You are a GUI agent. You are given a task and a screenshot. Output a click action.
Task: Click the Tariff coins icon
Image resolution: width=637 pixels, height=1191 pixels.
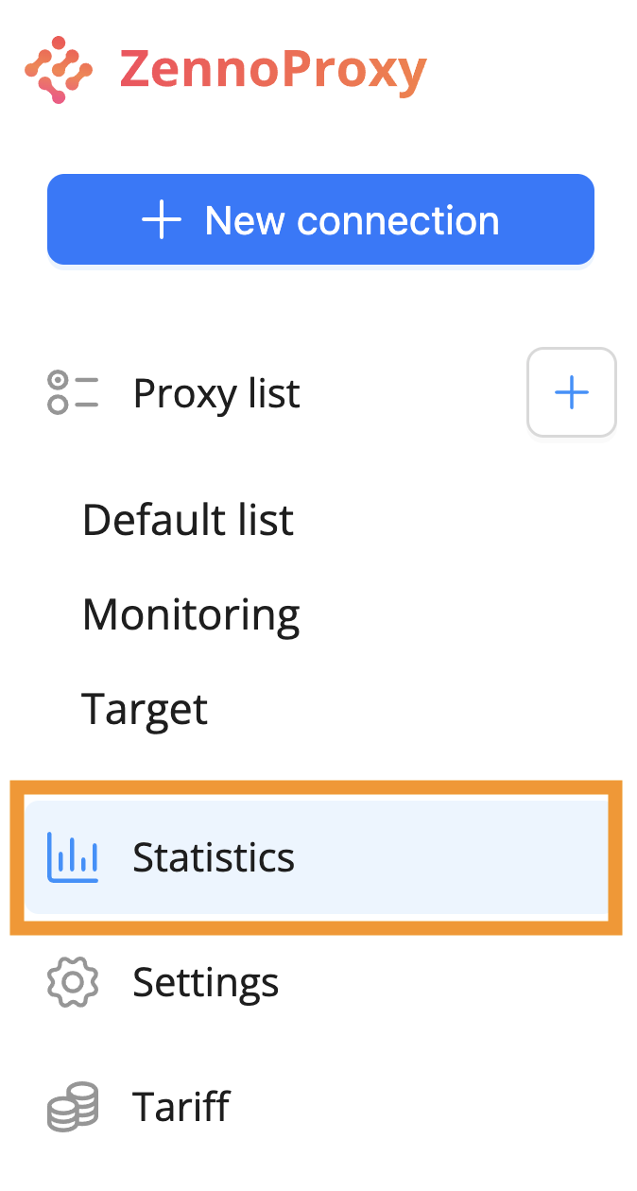pos(73,1107)
